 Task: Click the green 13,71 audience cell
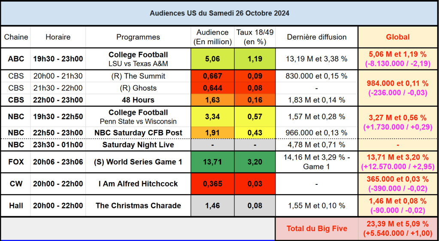[x=212, y=162]
